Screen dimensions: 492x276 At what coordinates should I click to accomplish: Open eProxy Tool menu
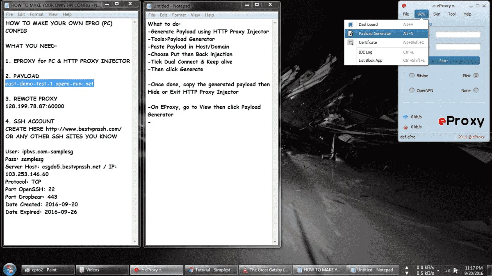(x=452, y=14)
